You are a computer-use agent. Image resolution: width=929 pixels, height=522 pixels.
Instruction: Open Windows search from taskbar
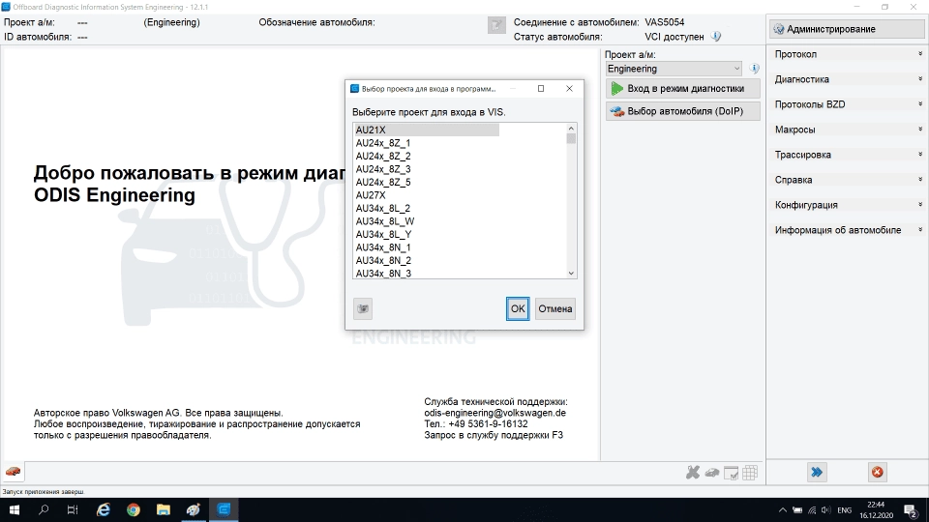point(44,509)
